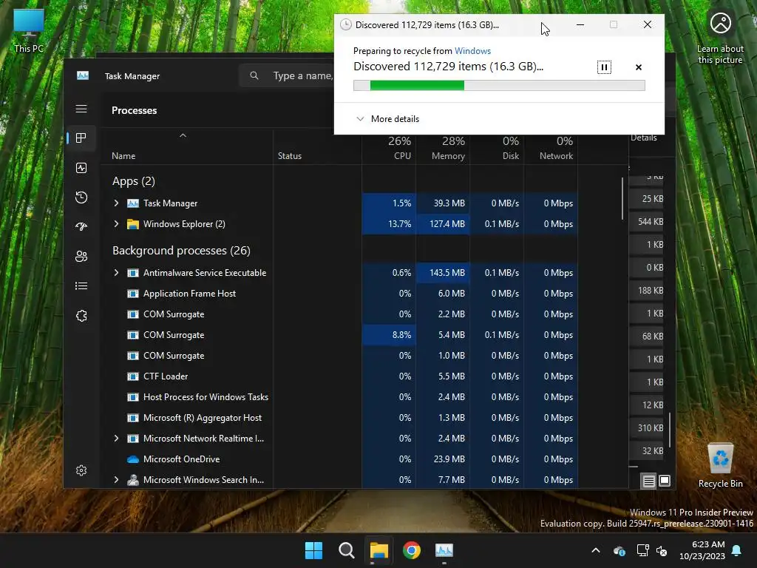Click the 143.5 MB memory cell
The image size is (757, 568).
[443, 273]
